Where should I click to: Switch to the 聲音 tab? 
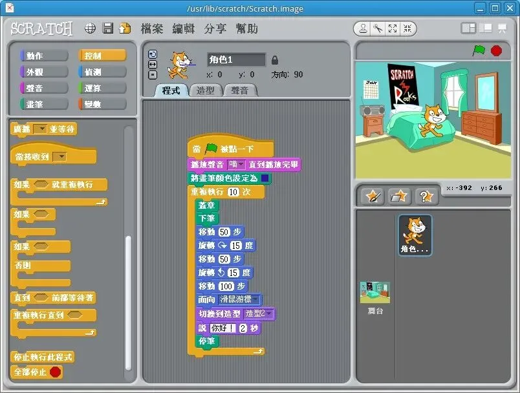click(x=240, y=90)
